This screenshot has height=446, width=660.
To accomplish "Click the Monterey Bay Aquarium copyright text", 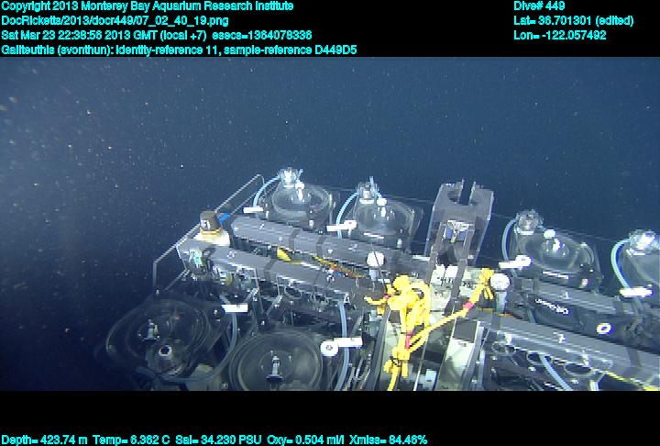I will click(147, 6).
